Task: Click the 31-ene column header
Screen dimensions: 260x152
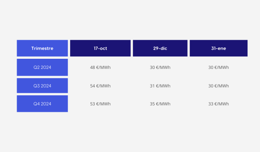Action: [x=218, y=48]
